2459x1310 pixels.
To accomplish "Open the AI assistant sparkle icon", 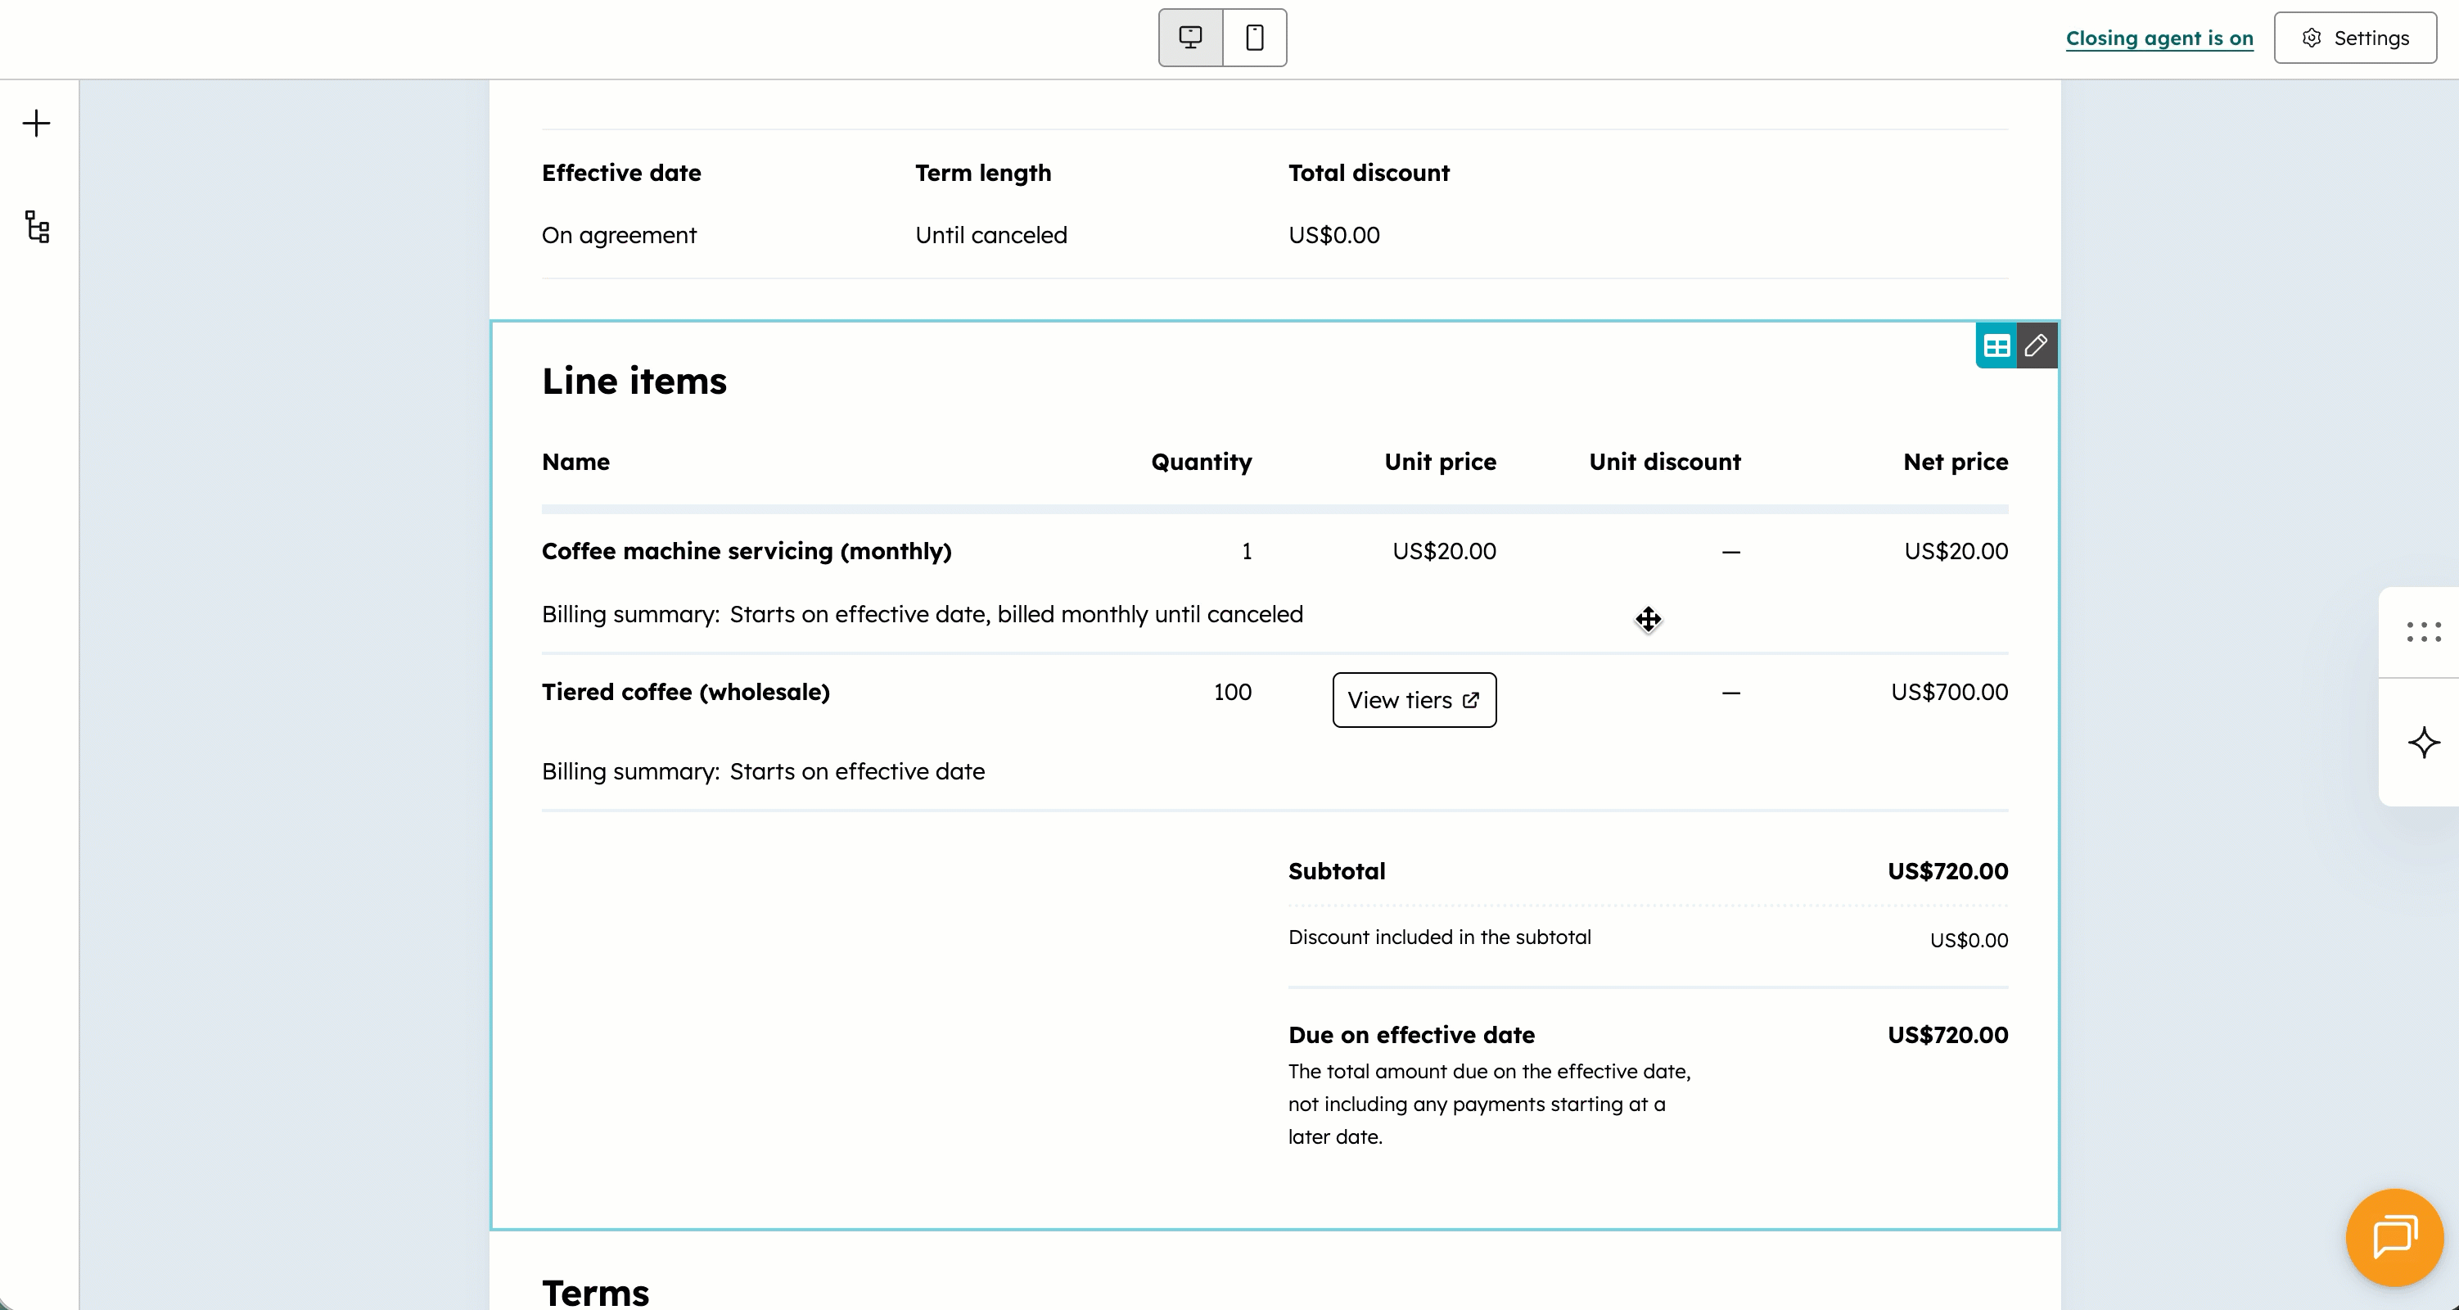I will [2423, 742].
